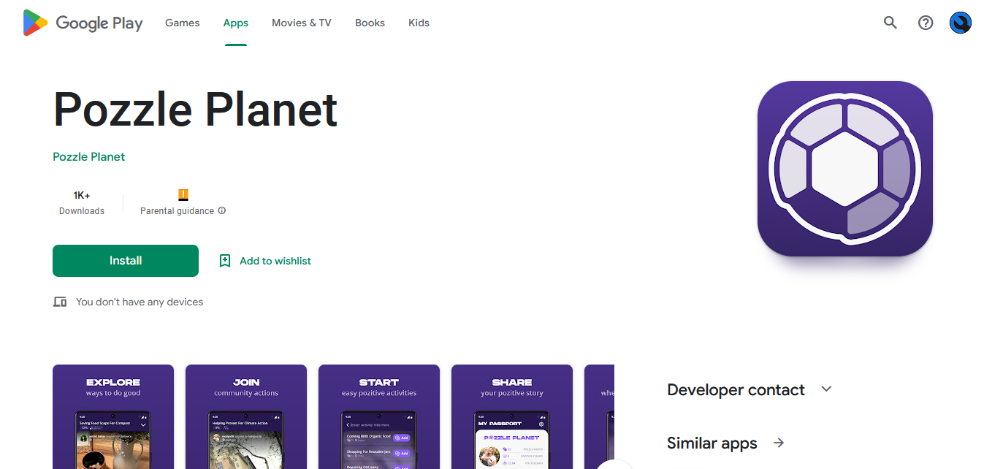Open the Help center question mark icon

coord(926,23)
